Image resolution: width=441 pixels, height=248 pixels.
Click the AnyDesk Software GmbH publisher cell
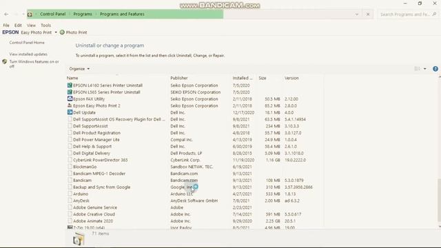194,200
